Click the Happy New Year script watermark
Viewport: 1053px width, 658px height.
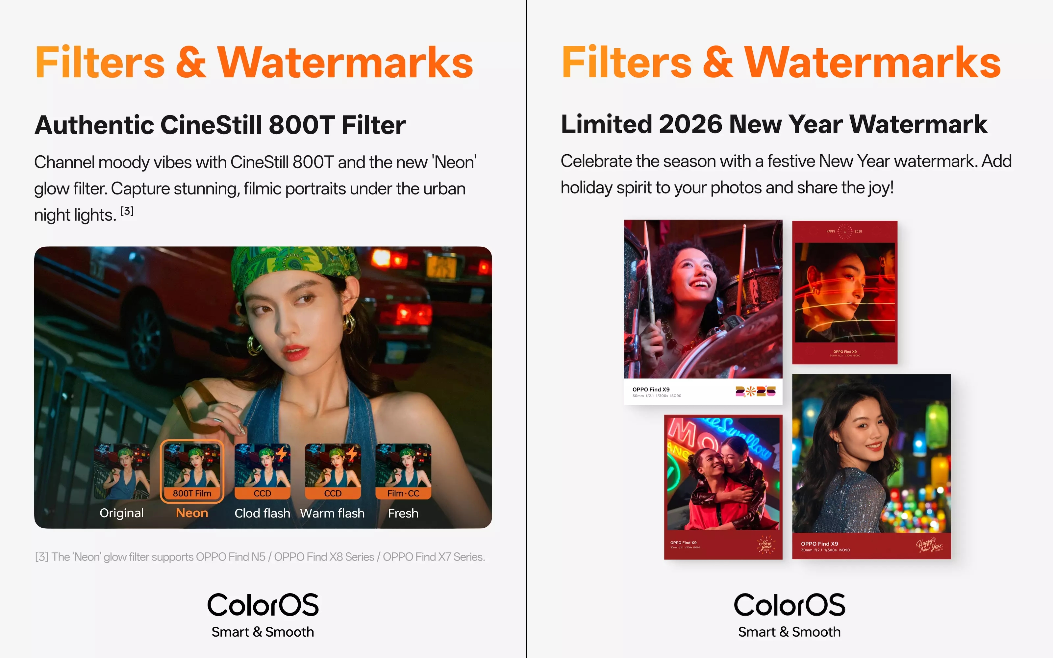pyautogui.click(x=929, y=545)
